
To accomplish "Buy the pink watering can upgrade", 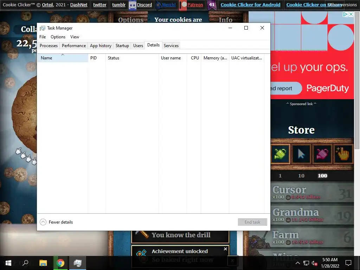I will 322,154.
